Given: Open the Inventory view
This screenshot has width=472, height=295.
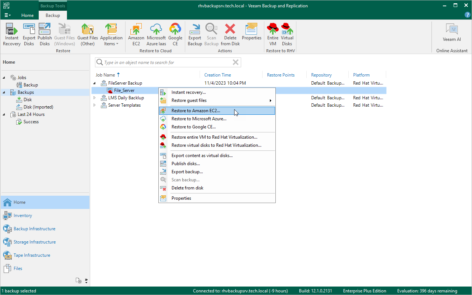Looking at the screenshot, I should pos(45,216).
